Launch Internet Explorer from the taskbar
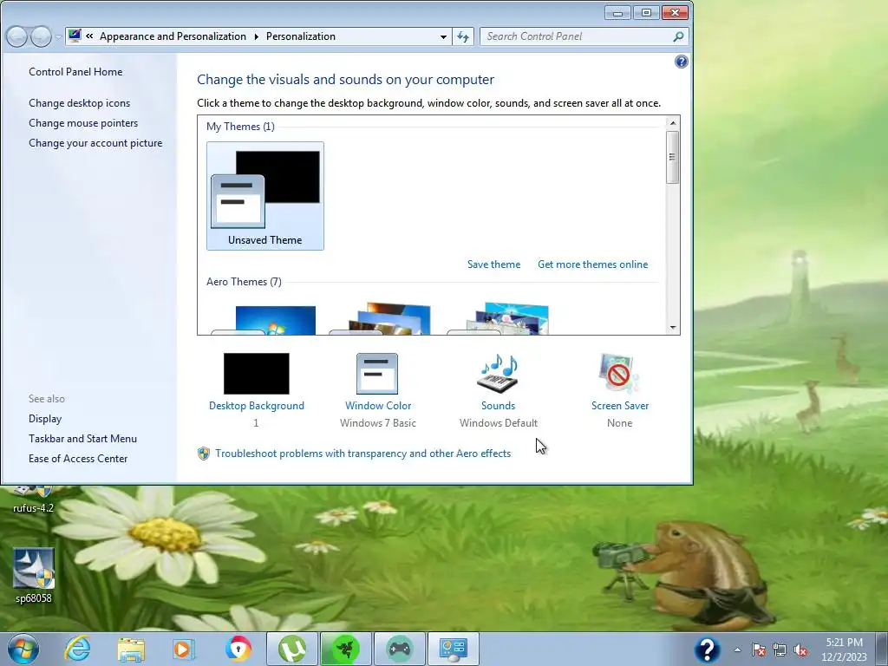The height and width of the screenshot is (666, 888). 77,649
